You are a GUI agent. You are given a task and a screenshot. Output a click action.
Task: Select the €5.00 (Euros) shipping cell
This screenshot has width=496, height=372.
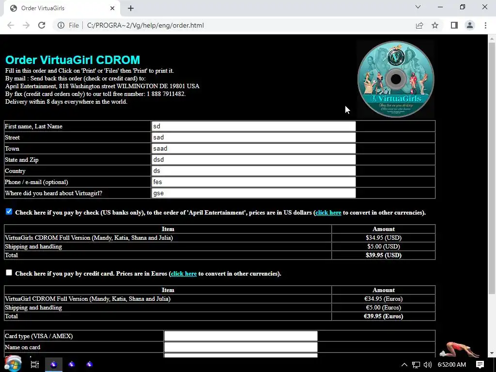tap(384, 308)
